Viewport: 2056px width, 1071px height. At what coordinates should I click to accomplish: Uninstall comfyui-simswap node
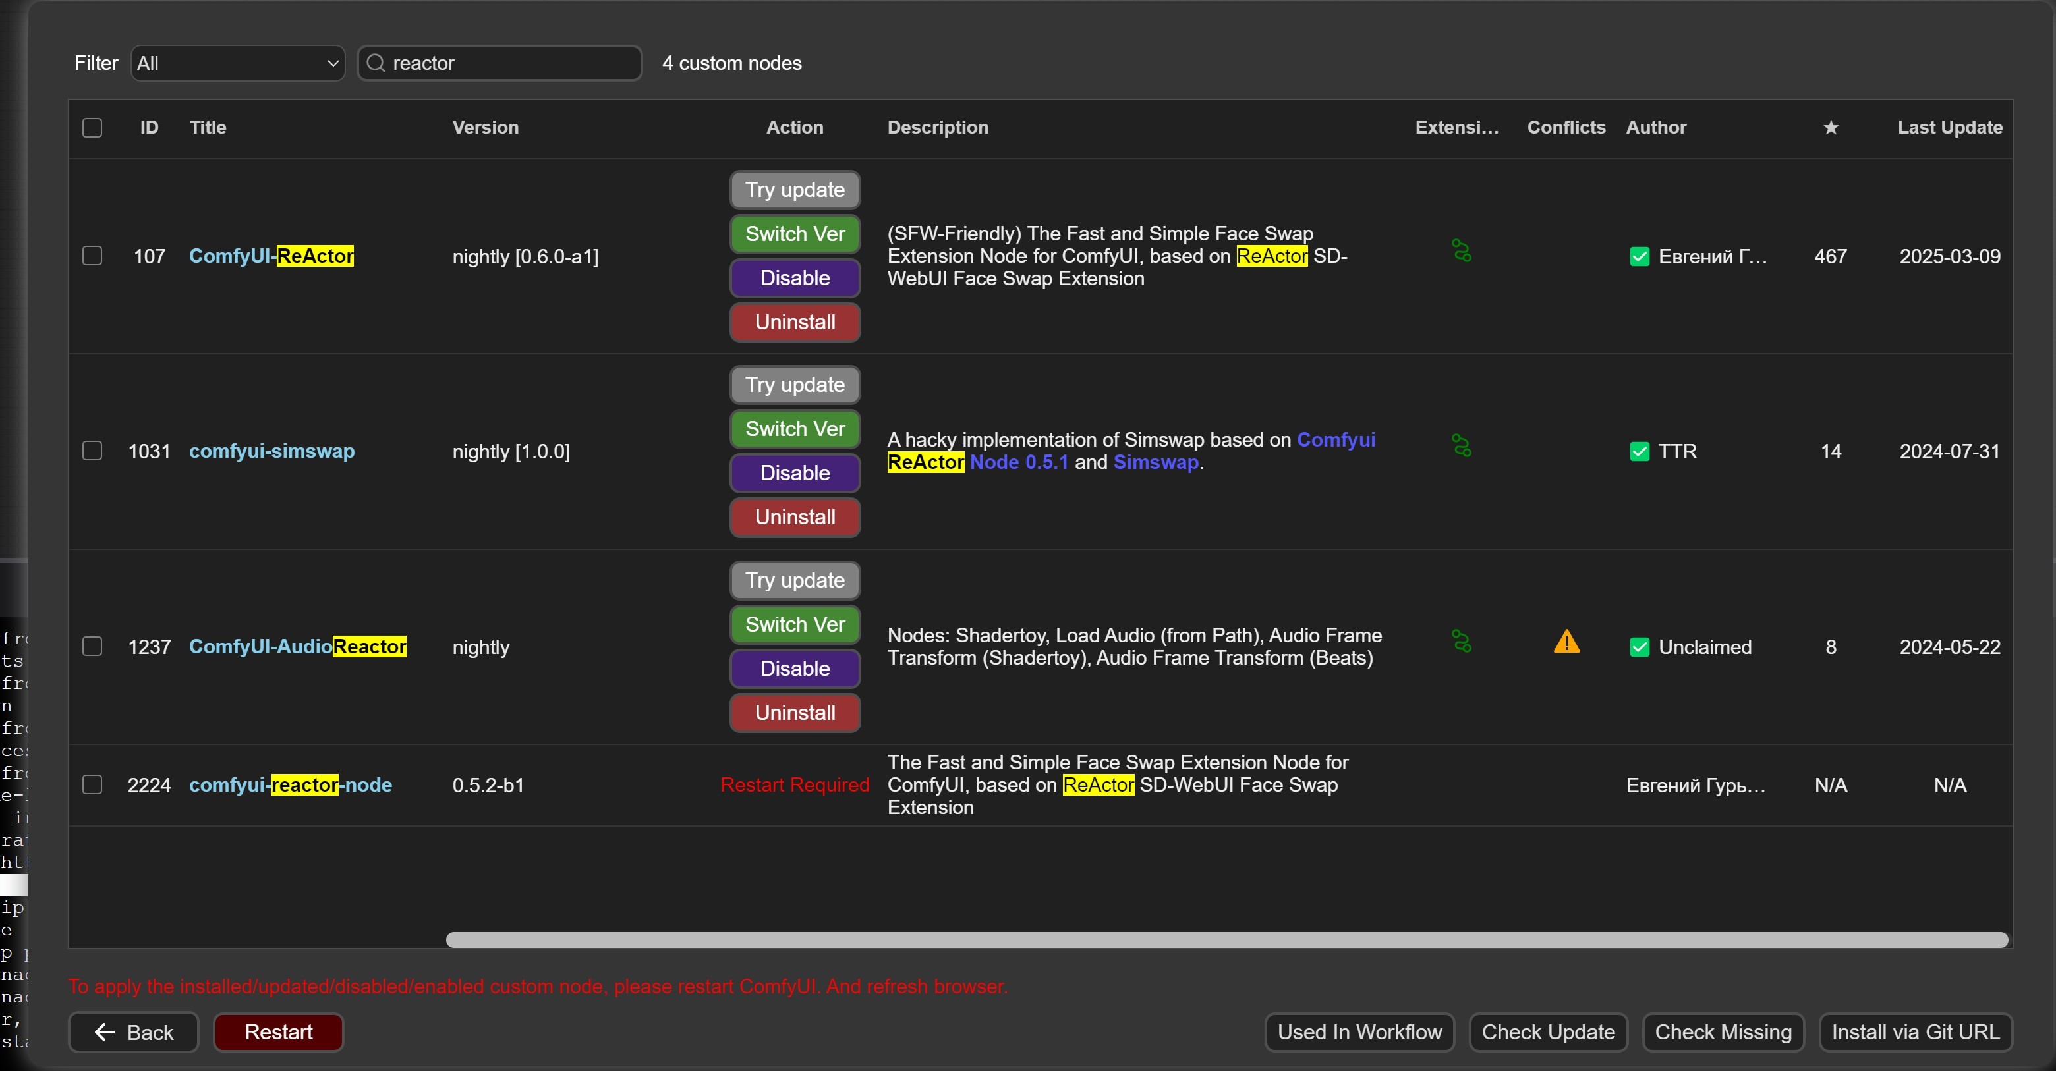point(795,517)
